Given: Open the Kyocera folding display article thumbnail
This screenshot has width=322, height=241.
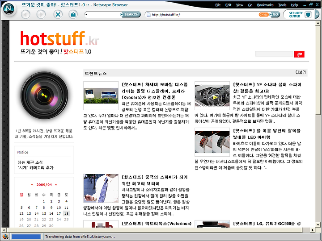Looking at the screenshot, I should pyautogui.click(x=101, y=96).
